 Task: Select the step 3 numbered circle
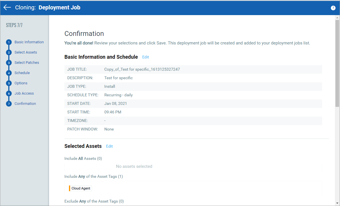[9, 63]
